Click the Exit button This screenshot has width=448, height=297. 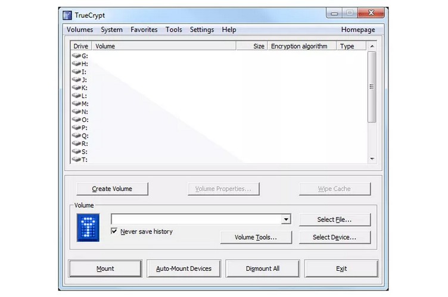point(341,268)
